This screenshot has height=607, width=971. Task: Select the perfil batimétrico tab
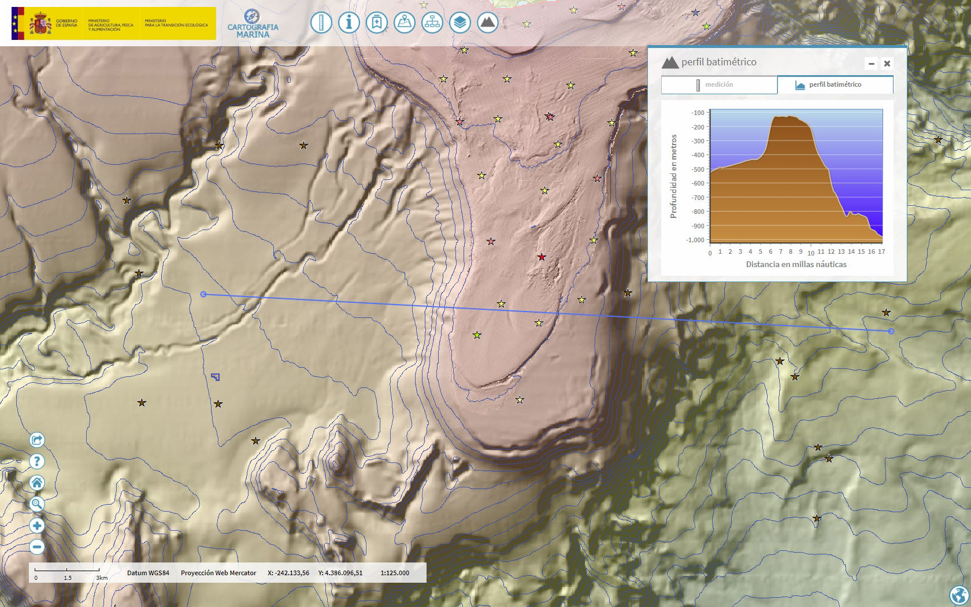[835, 85]
